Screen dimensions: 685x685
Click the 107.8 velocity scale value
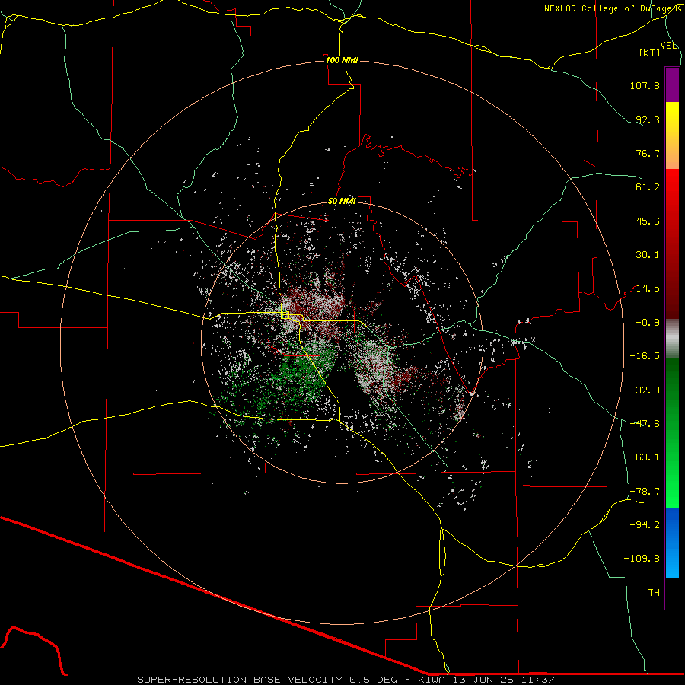point(645,85)
